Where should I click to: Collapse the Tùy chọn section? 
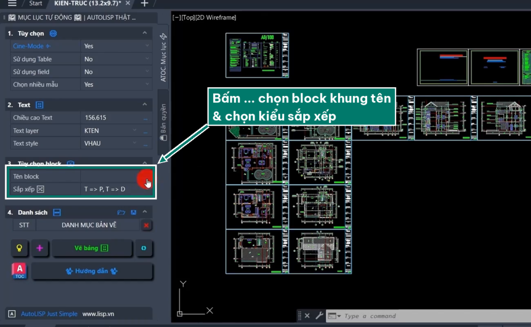click(x=145, y=33)
